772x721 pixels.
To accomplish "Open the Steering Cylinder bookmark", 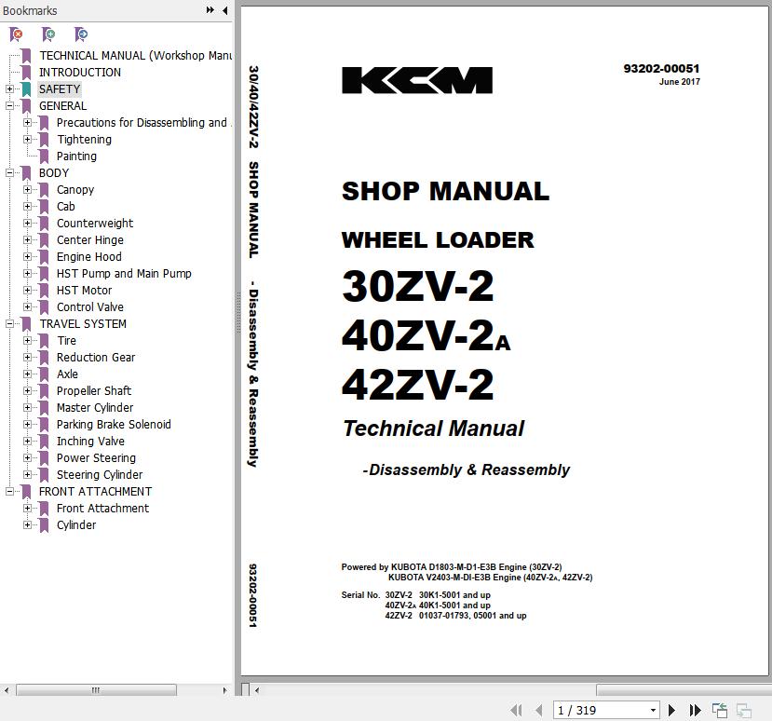I will click(x=100, y=474).
